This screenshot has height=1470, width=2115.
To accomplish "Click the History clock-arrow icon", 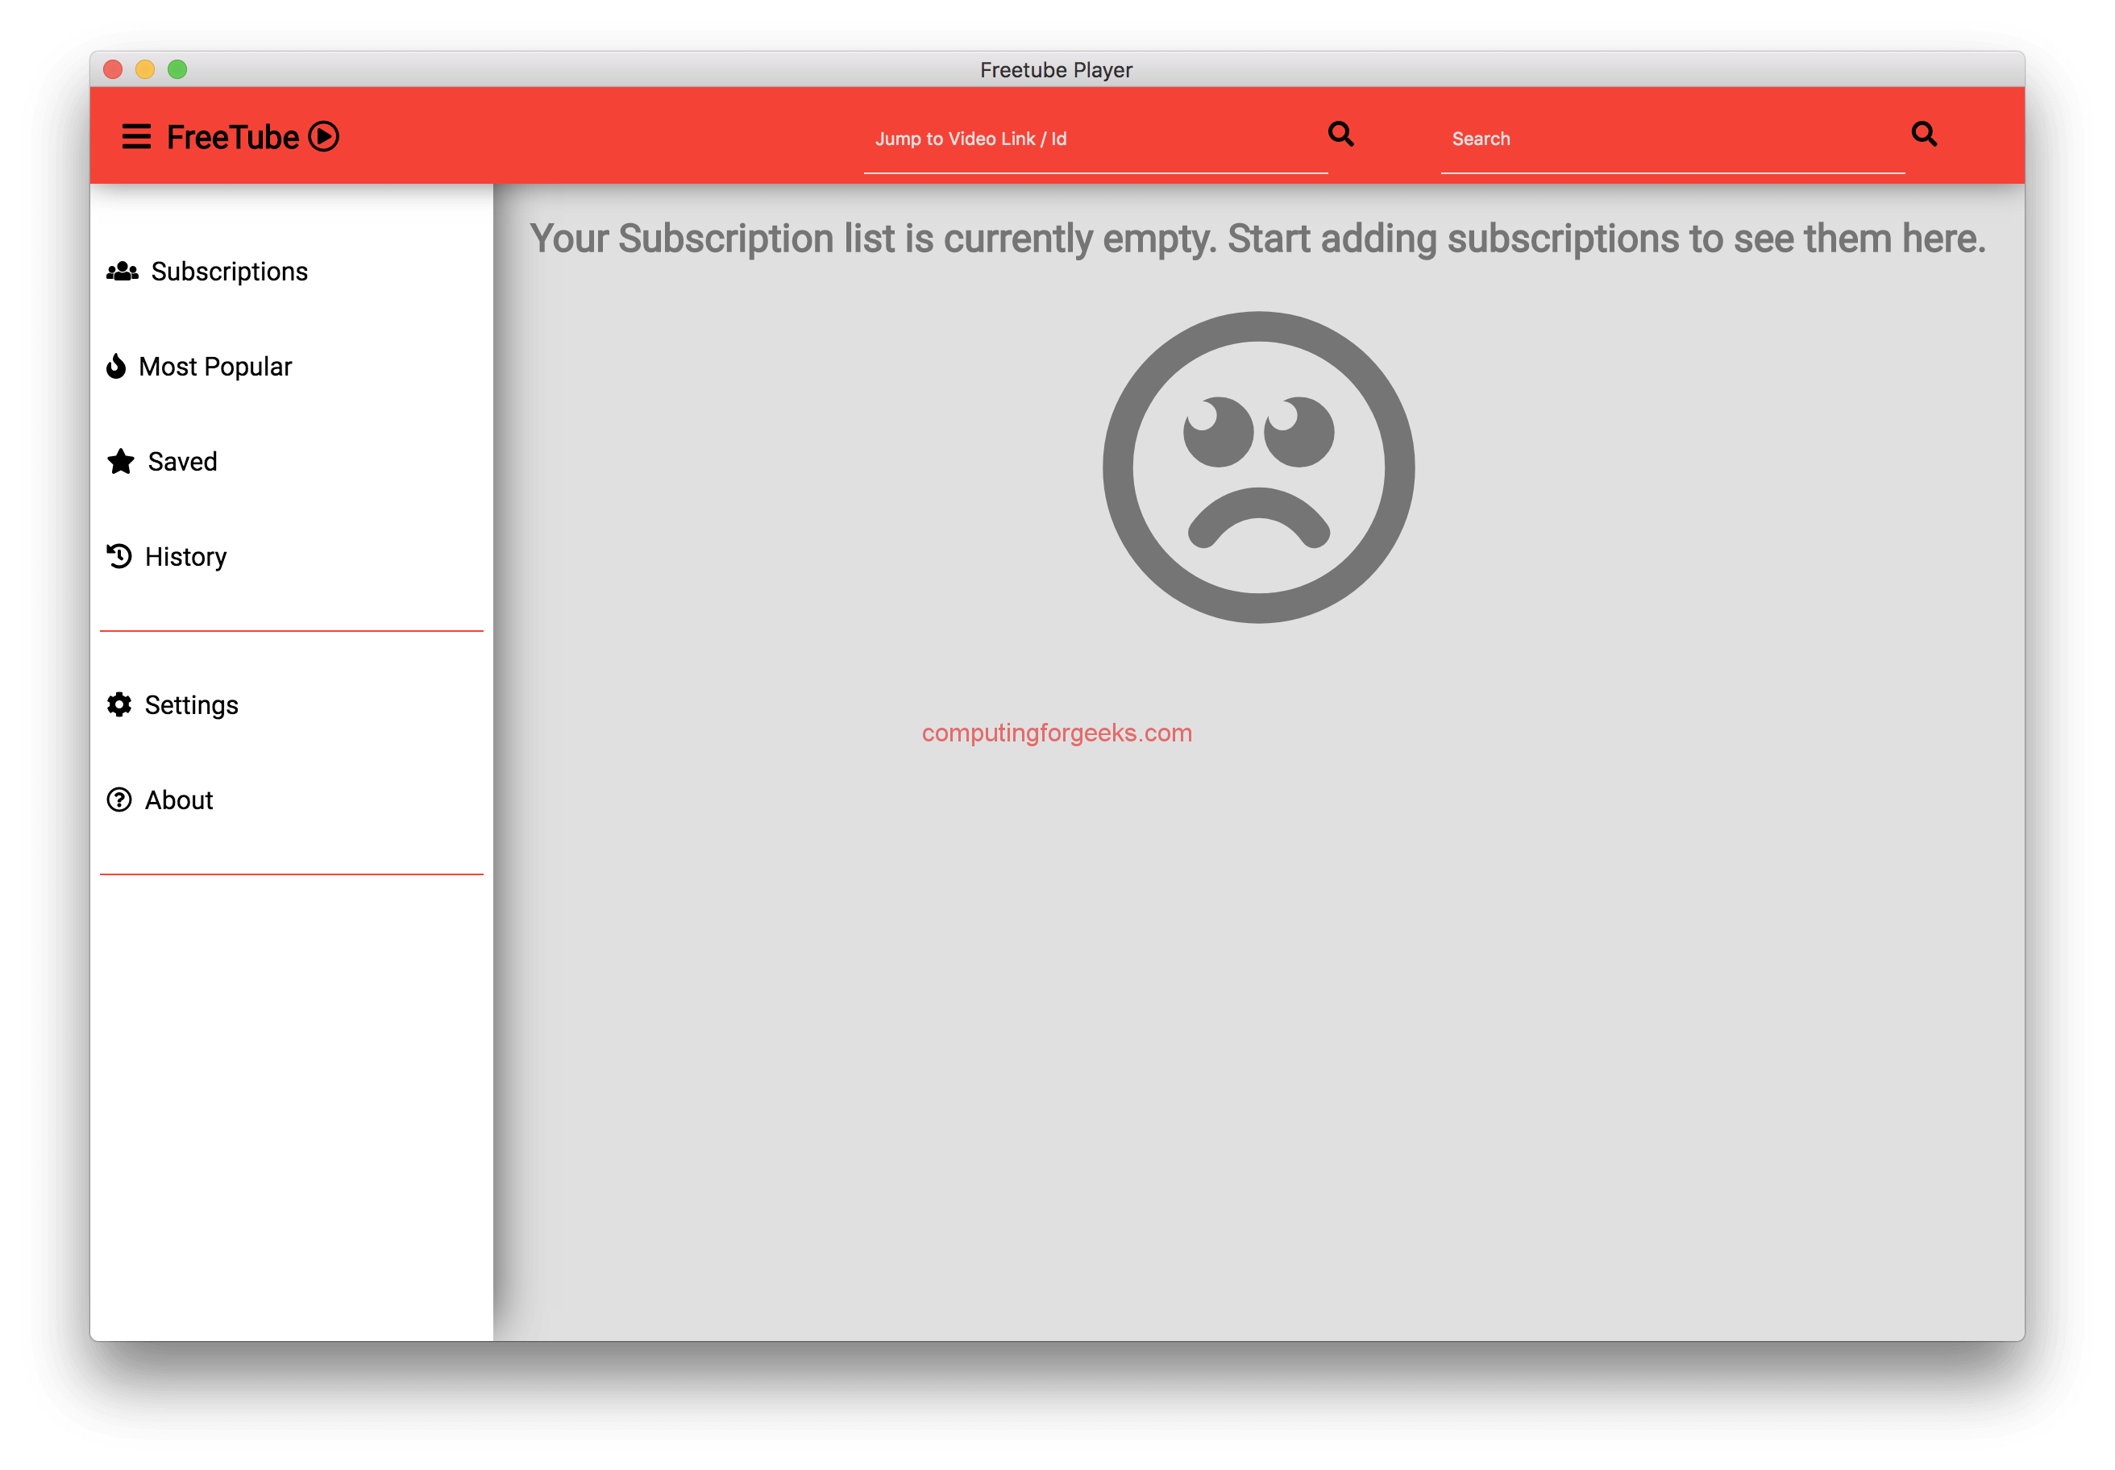I will click(x=120, y=556).
